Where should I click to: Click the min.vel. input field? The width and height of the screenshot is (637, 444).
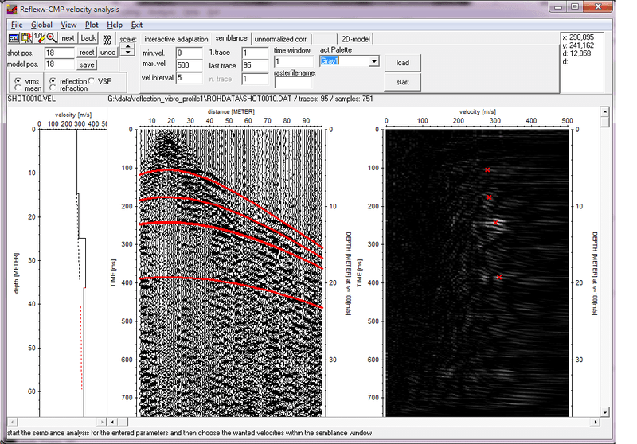pyautogui.click(x=189, y=53)
